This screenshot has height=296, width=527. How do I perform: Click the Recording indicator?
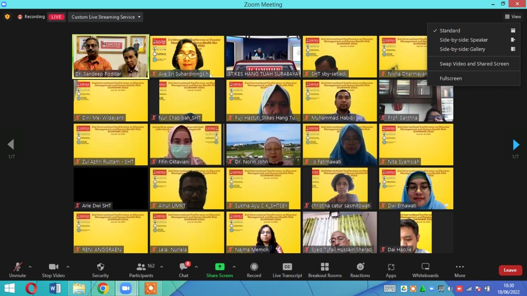(31, 17)
